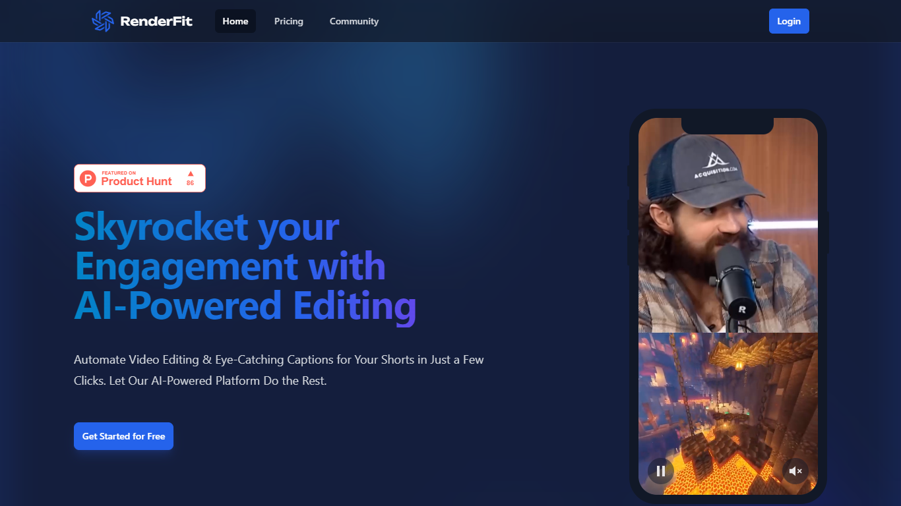Open the Featured on Product Hunt badge
This screenshot has height=506, width=901.
pos(140,178)
